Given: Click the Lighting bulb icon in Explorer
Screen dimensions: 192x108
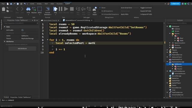Looking at the screenshot, I should (x=170, y=52).
